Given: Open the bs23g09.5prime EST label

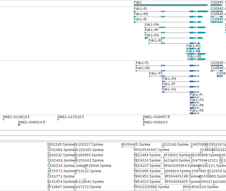Looking at the screenshot, I should click(x=177, y=160).
